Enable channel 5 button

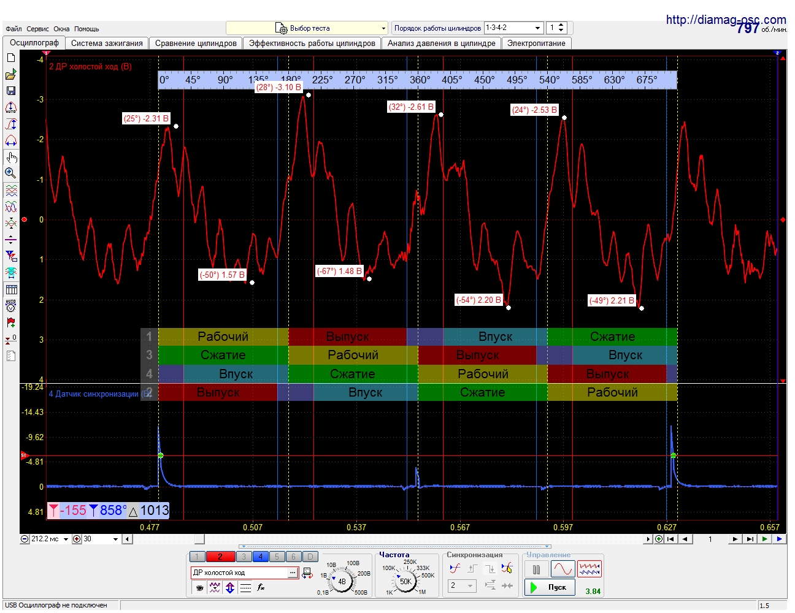click(x=277, y=557)
